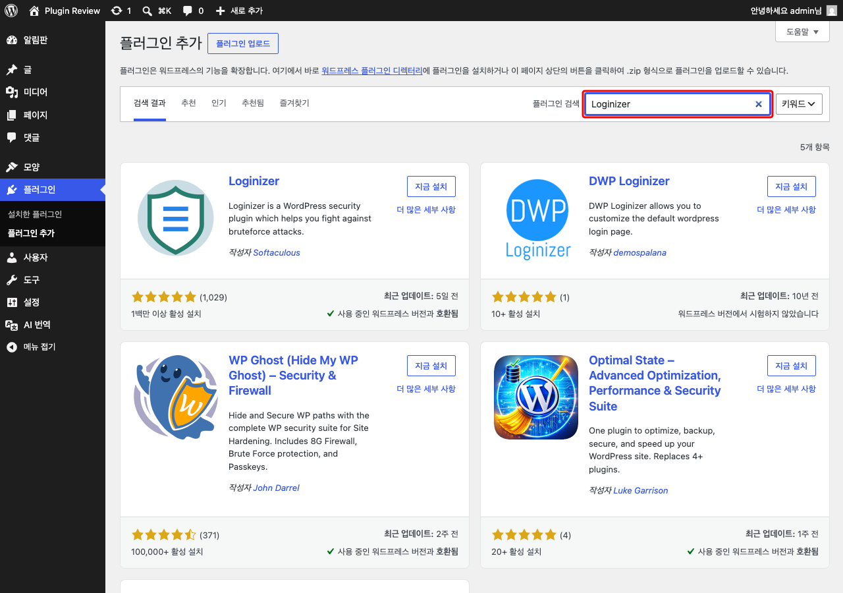Click the 5개 항목 results count
Image resolution: width=843 pixels, height=593 pixels.
[x=815, y=147]
